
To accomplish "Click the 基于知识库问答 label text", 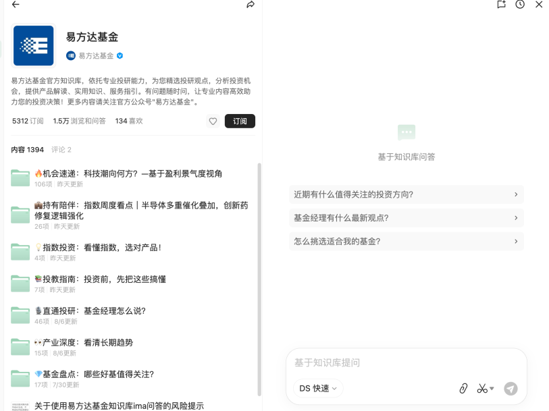I will pyautogui.click(x=407, y=157).
